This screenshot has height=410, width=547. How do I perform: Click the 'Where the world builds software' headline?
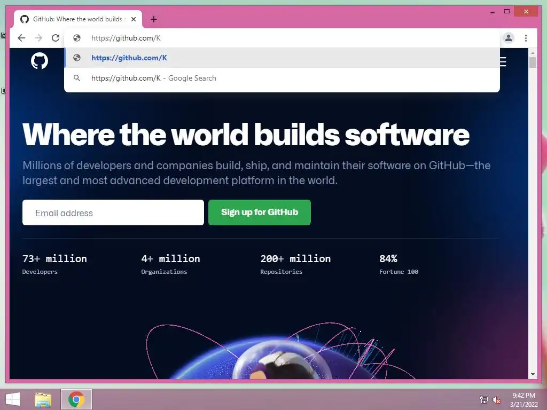coord(246,135)
